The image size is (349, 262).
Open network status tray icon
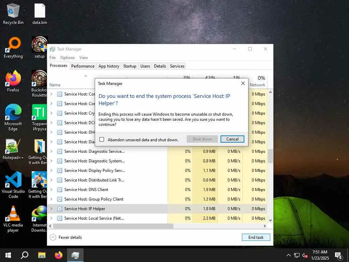(x=297, y=255)
